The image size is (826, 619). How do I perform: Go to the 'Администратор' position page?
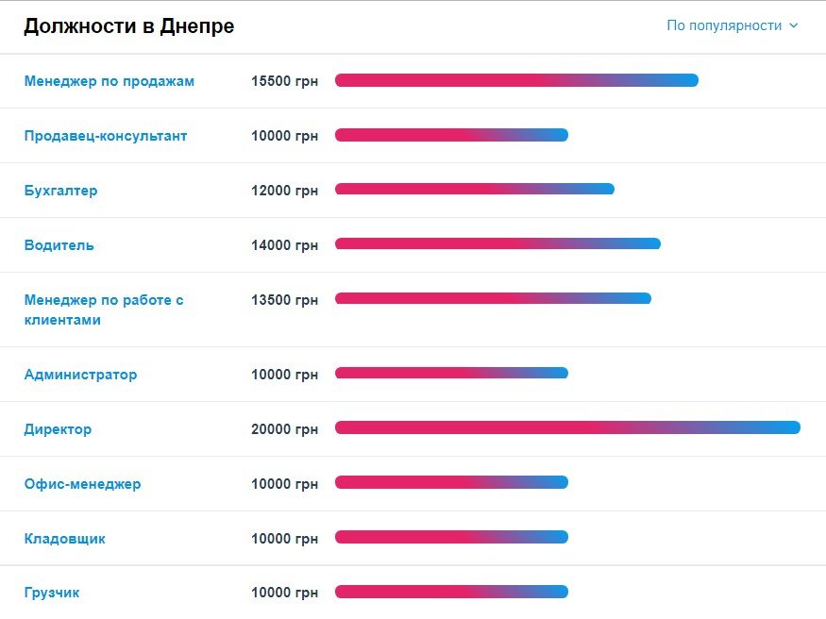(x=80, y=375)
